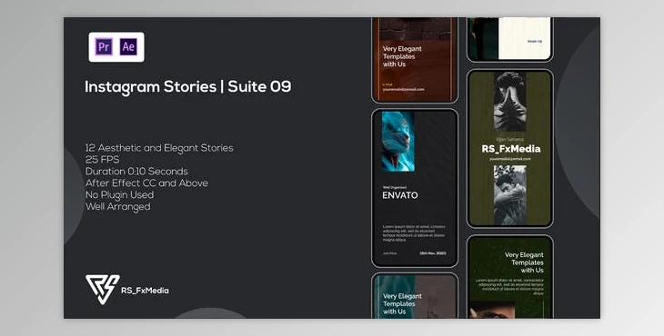This screenshot has height=336, width=664.
Task: Click the RS triangular logo mark
Action: point(103,289)
